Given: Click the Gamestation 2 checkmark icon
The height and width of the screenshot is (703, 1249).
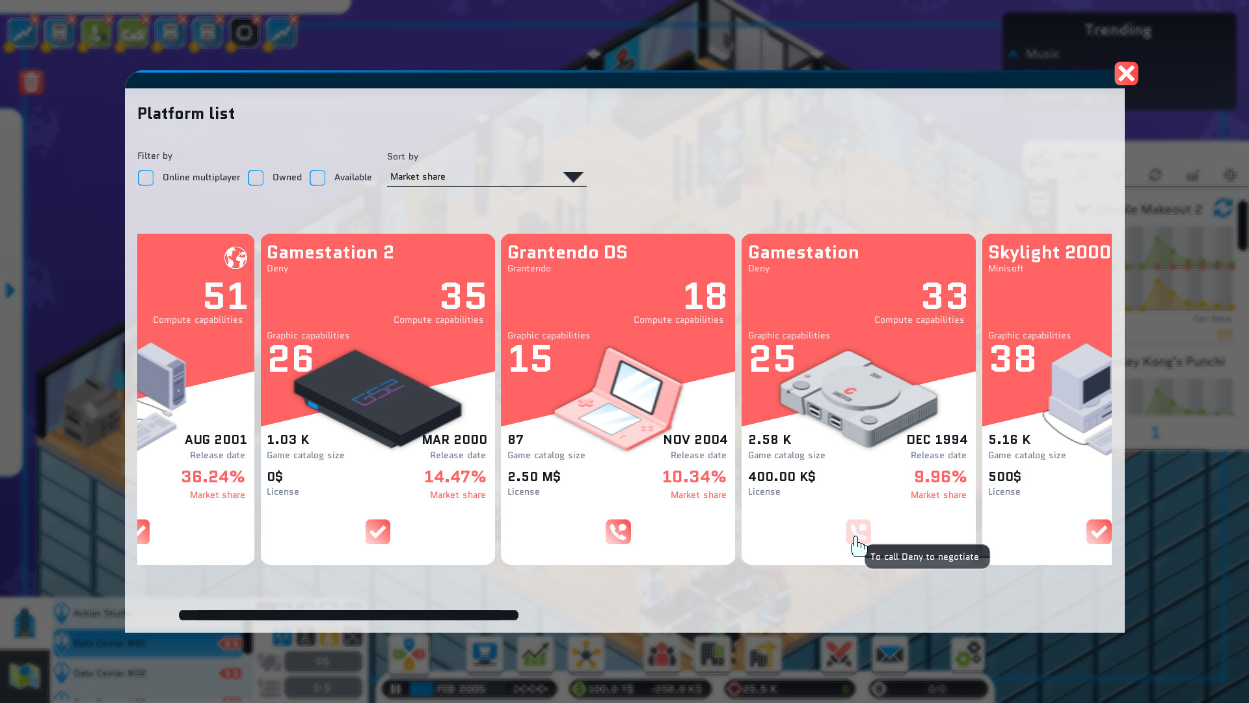Looking at the screenshot, I should pyautogui.click(x=377, y=532).
